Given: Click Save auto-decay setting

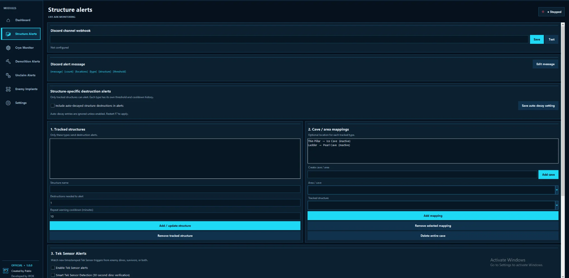Looking at the screenshot, I should [538, 106].
